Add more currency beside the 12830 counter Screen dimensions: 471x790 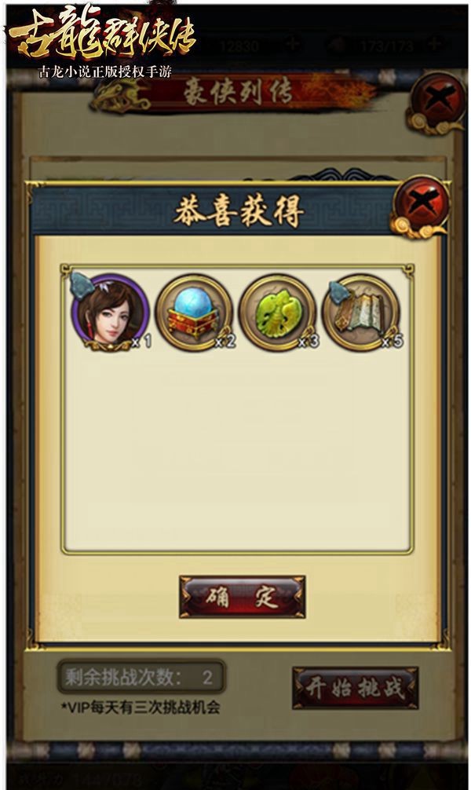(292, 46)
